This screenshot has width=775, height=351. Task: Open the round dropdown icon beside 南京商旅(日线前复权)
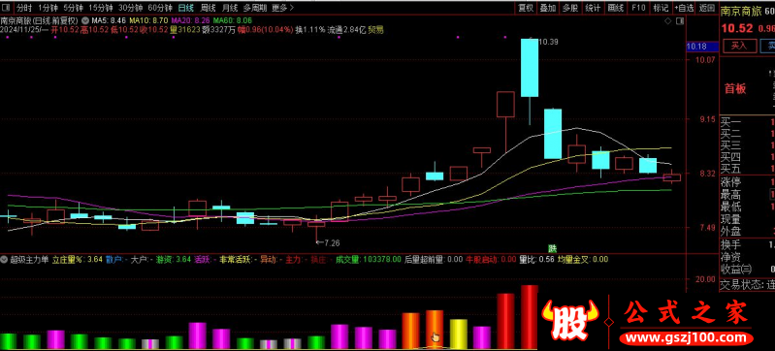pos(85,20)
